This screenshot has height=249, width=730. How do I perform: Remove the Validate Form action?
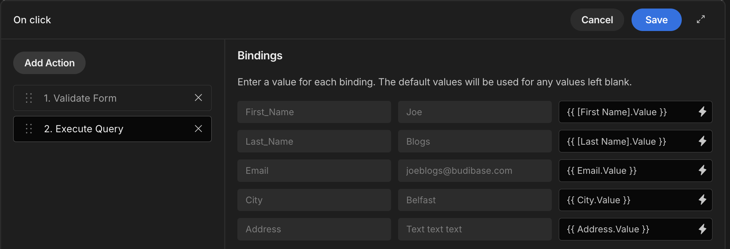(x=198, y=98)
